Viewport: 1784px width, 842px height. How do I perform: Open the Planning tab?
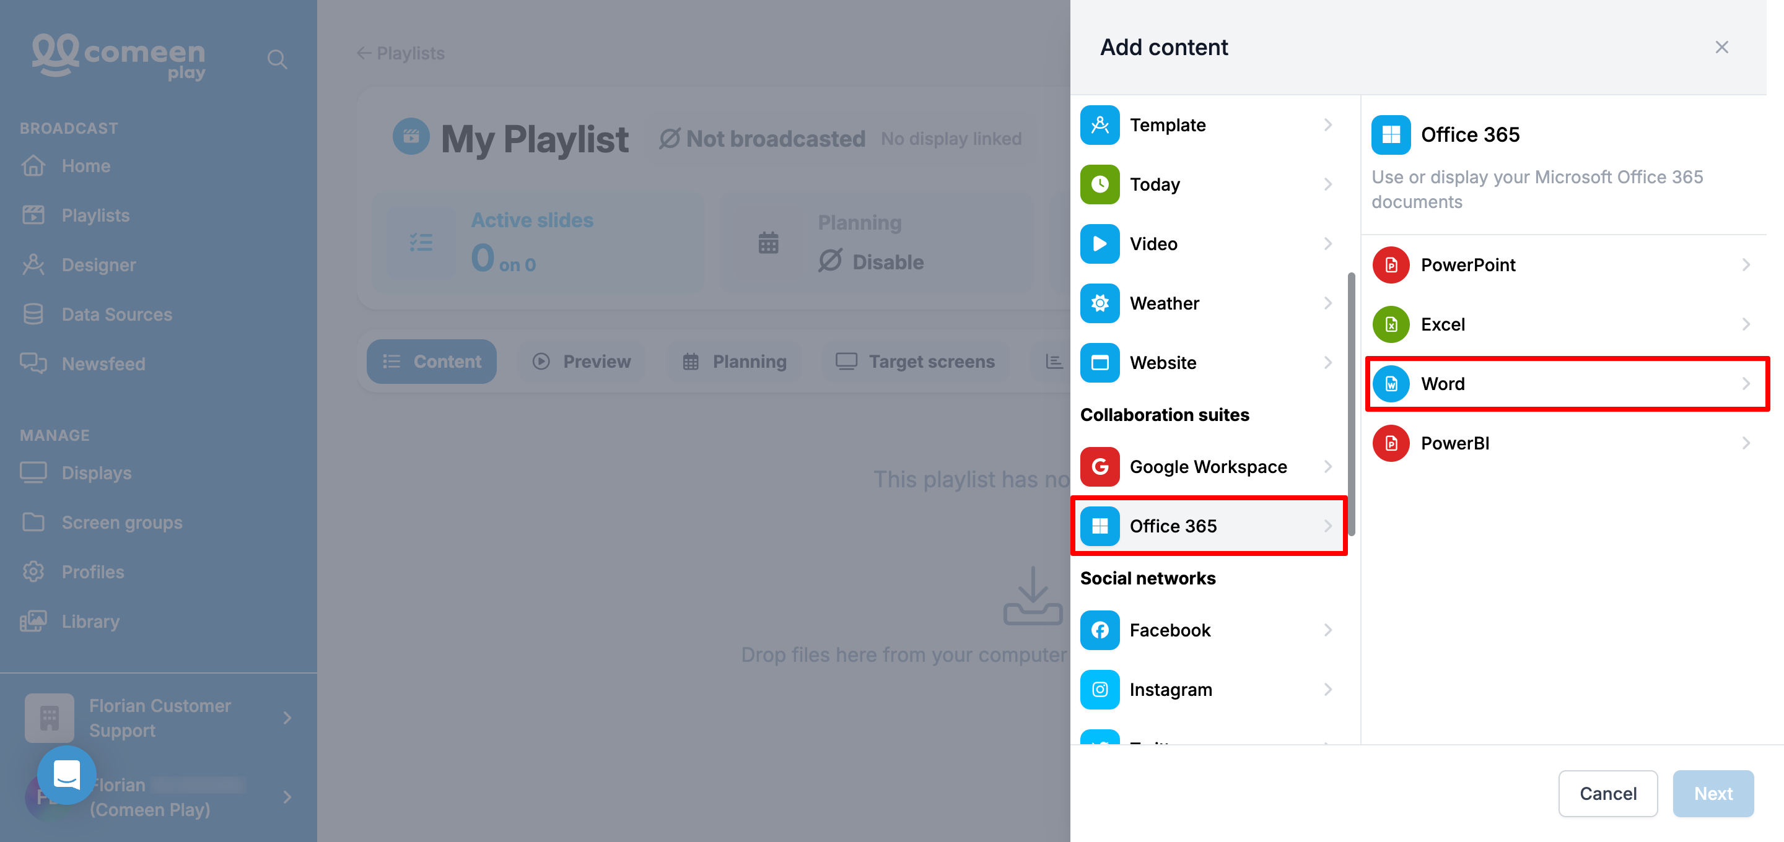pyautogui.click(x=734, y=362)
